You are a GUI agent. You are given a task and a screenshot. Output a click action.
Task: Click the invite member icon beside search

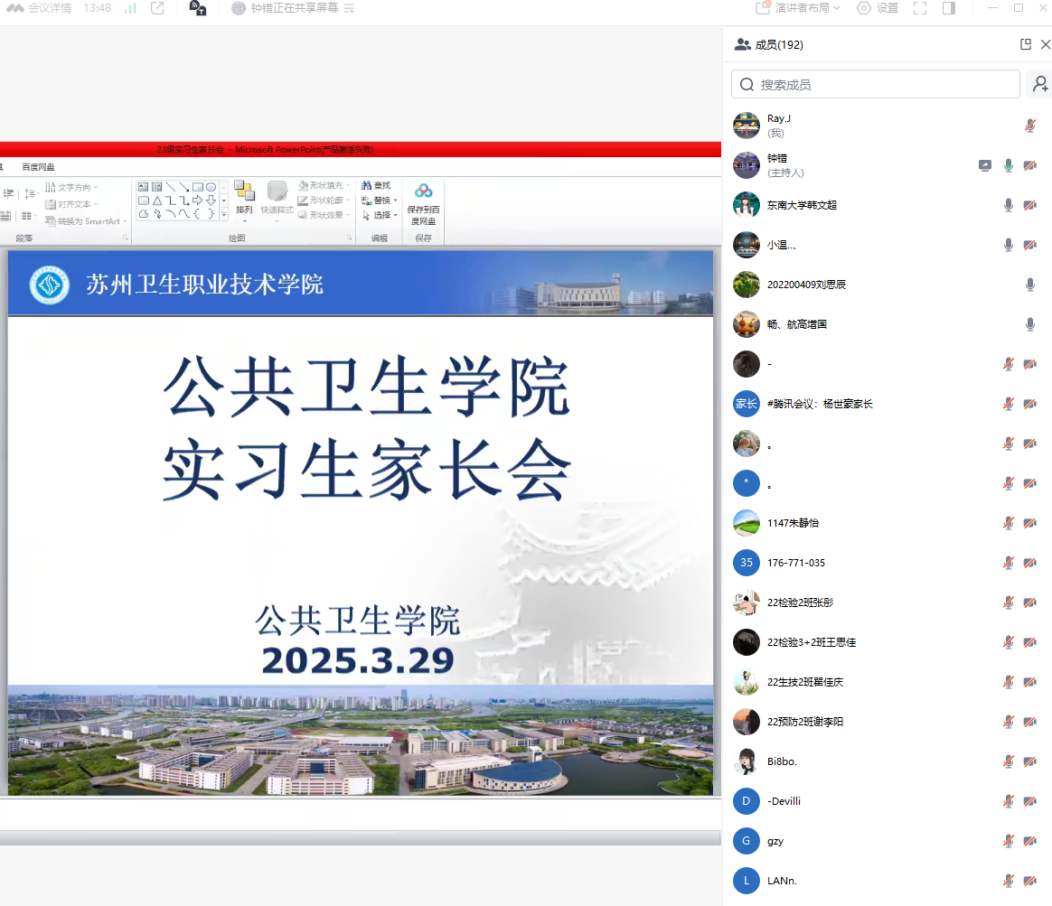1040,84
